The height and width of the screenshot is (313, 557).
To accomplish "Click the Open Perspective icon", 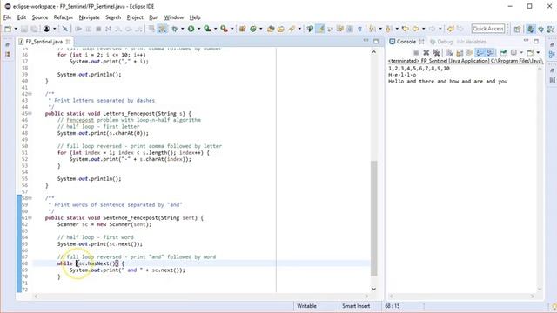I will (517, 29).
